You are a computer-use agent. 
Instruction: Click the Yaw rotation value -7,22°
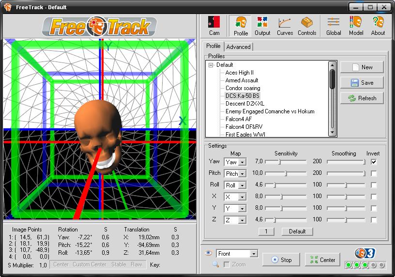click(85, 237)
